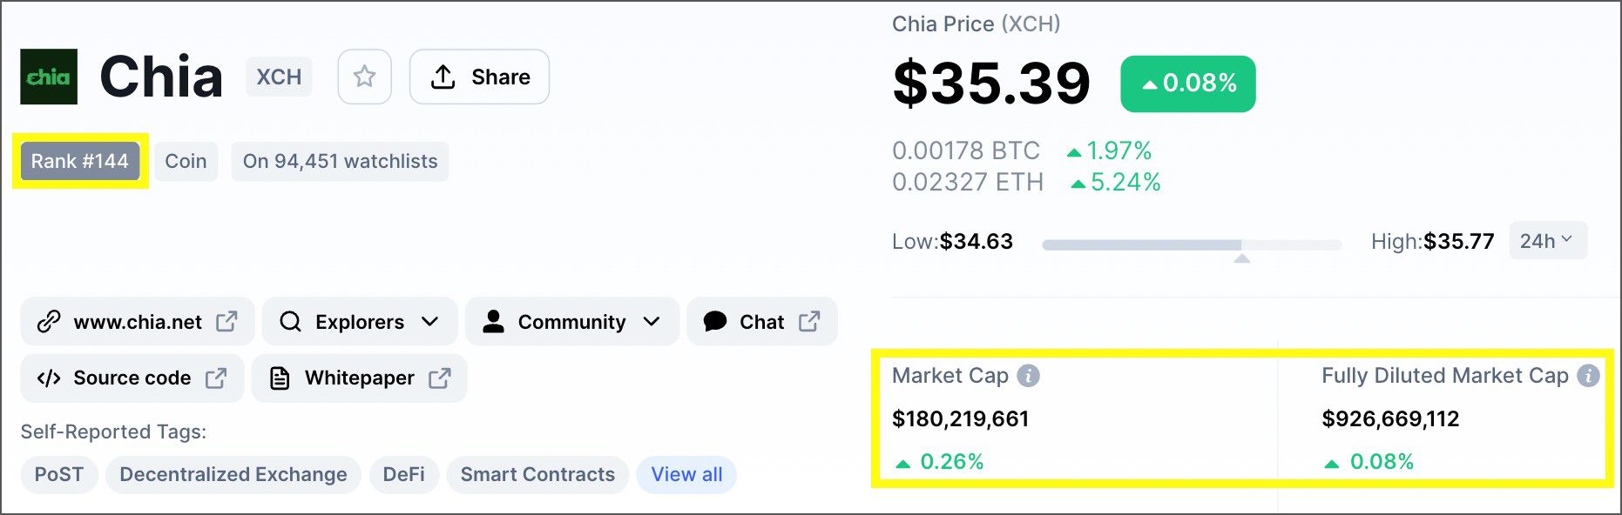Open the Source code external link
The image size is (1622, 515).
tap(217, 378)
